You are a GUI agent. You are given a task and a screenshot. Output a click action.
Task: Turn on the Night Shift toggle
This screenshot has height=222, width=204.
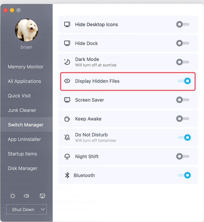(183, 156)
